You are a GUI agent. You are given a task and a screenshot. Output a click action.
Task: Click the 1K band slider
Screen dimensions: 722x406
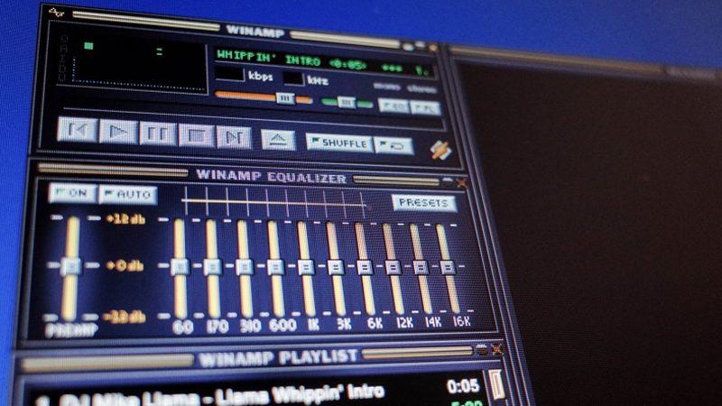306,267
